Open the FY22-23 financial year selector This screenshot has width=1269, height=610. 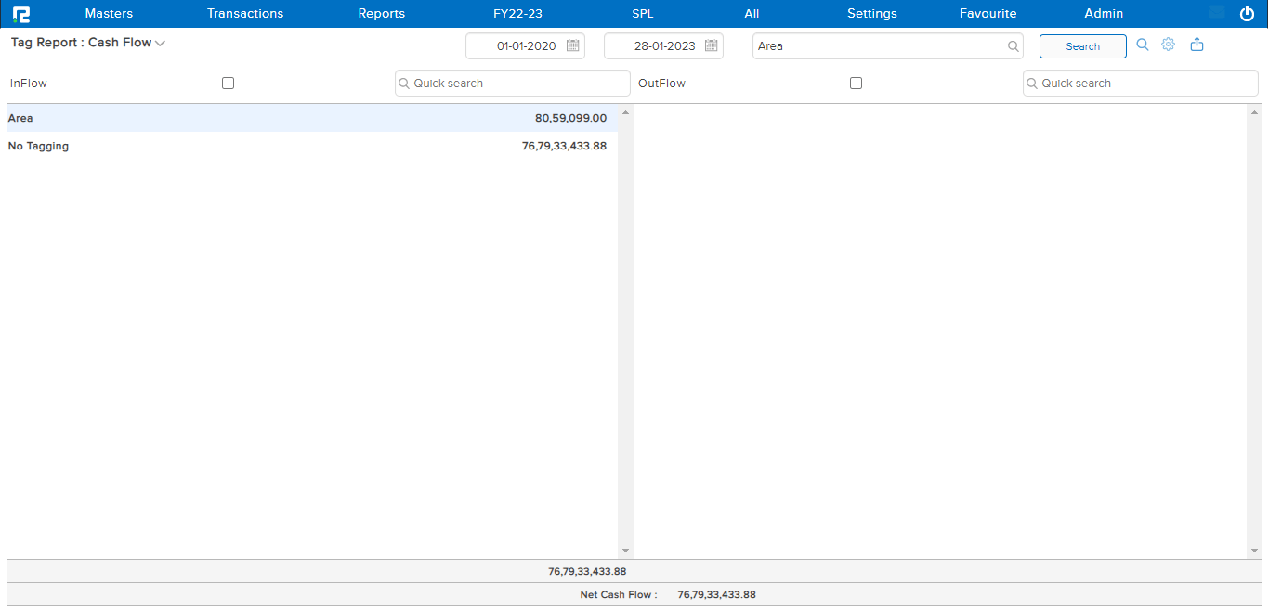tap(517, 14)
